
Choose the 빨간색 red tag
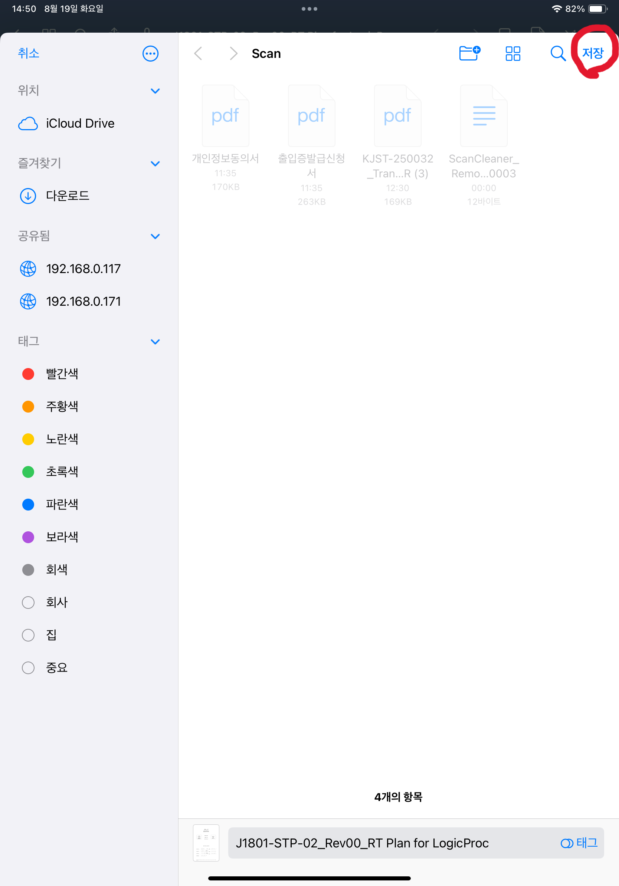coord(62,374)
